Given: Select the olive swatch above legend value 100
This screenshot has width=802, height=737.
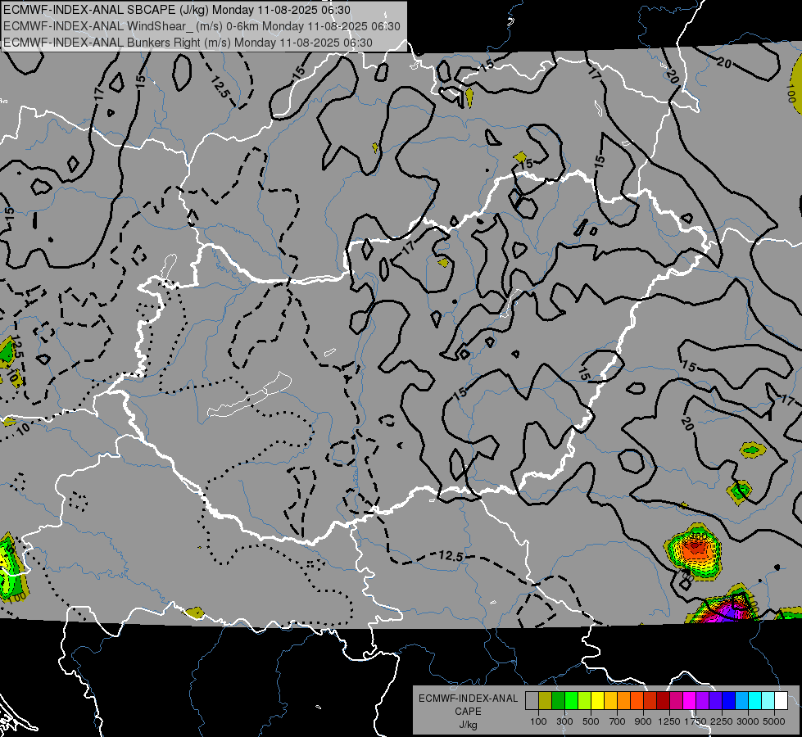Looking at the screenshot, I should point(545,701).
